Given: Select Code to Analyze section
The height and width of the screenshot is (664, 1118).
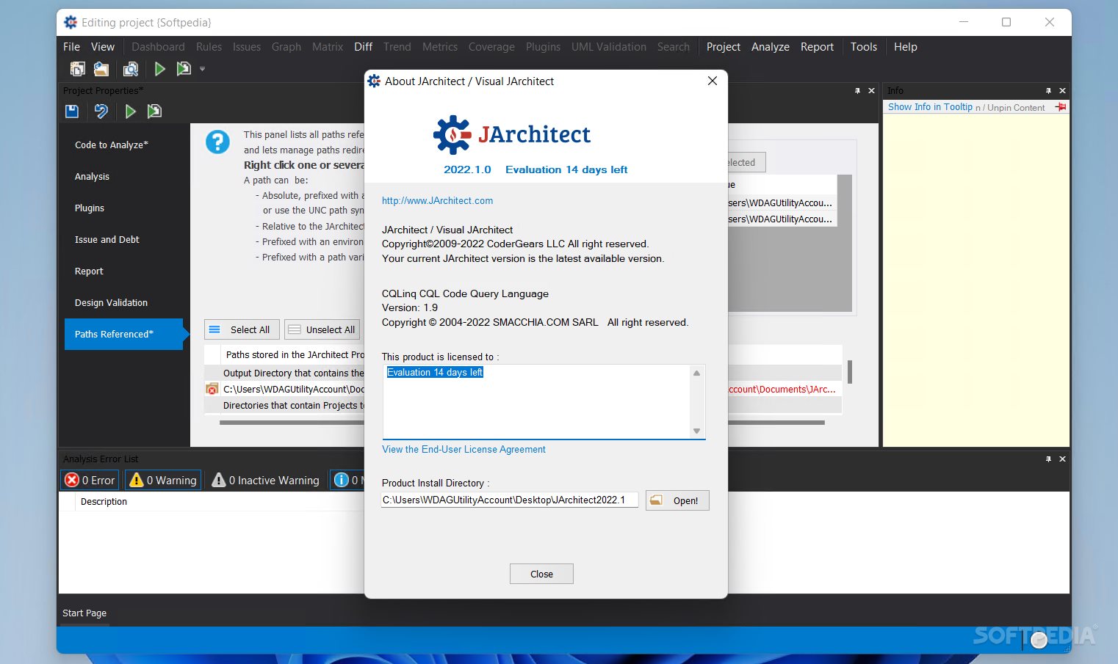Looking at the screenshot, I should pos(123,145).
